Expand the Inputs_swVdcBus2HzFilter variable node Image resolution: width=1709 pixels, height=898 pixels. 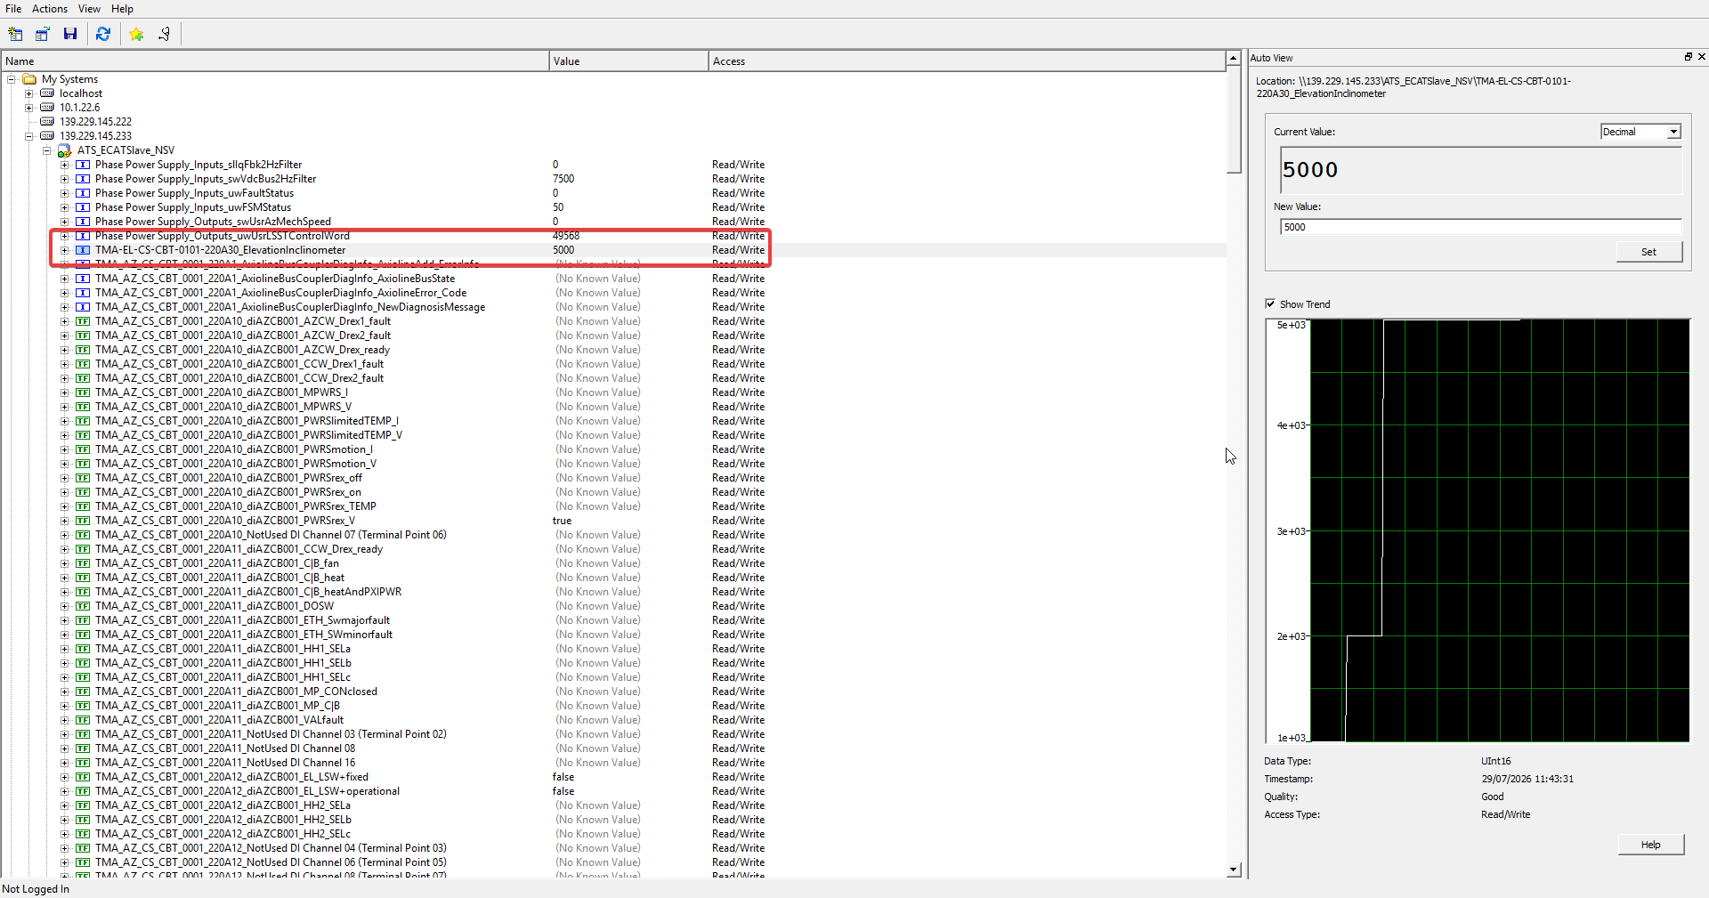[65, 179]
